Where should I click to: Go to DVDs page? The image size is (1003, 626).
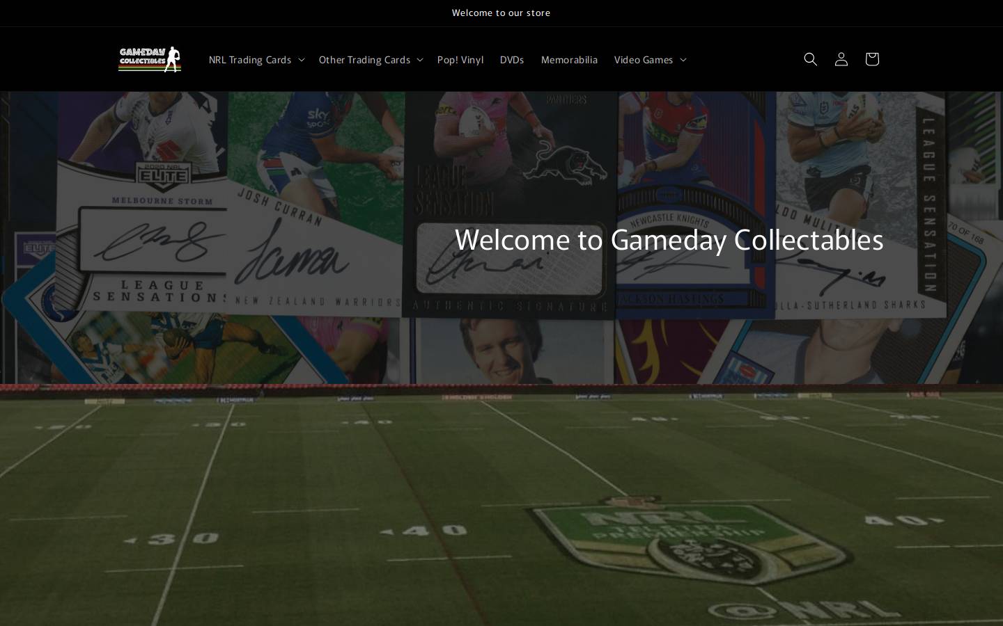512,60
